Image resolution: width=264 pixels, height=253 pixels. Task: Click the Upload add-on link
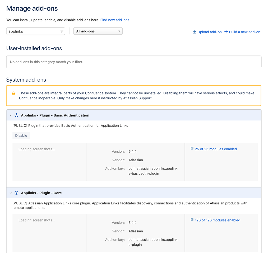pos(210,32)
